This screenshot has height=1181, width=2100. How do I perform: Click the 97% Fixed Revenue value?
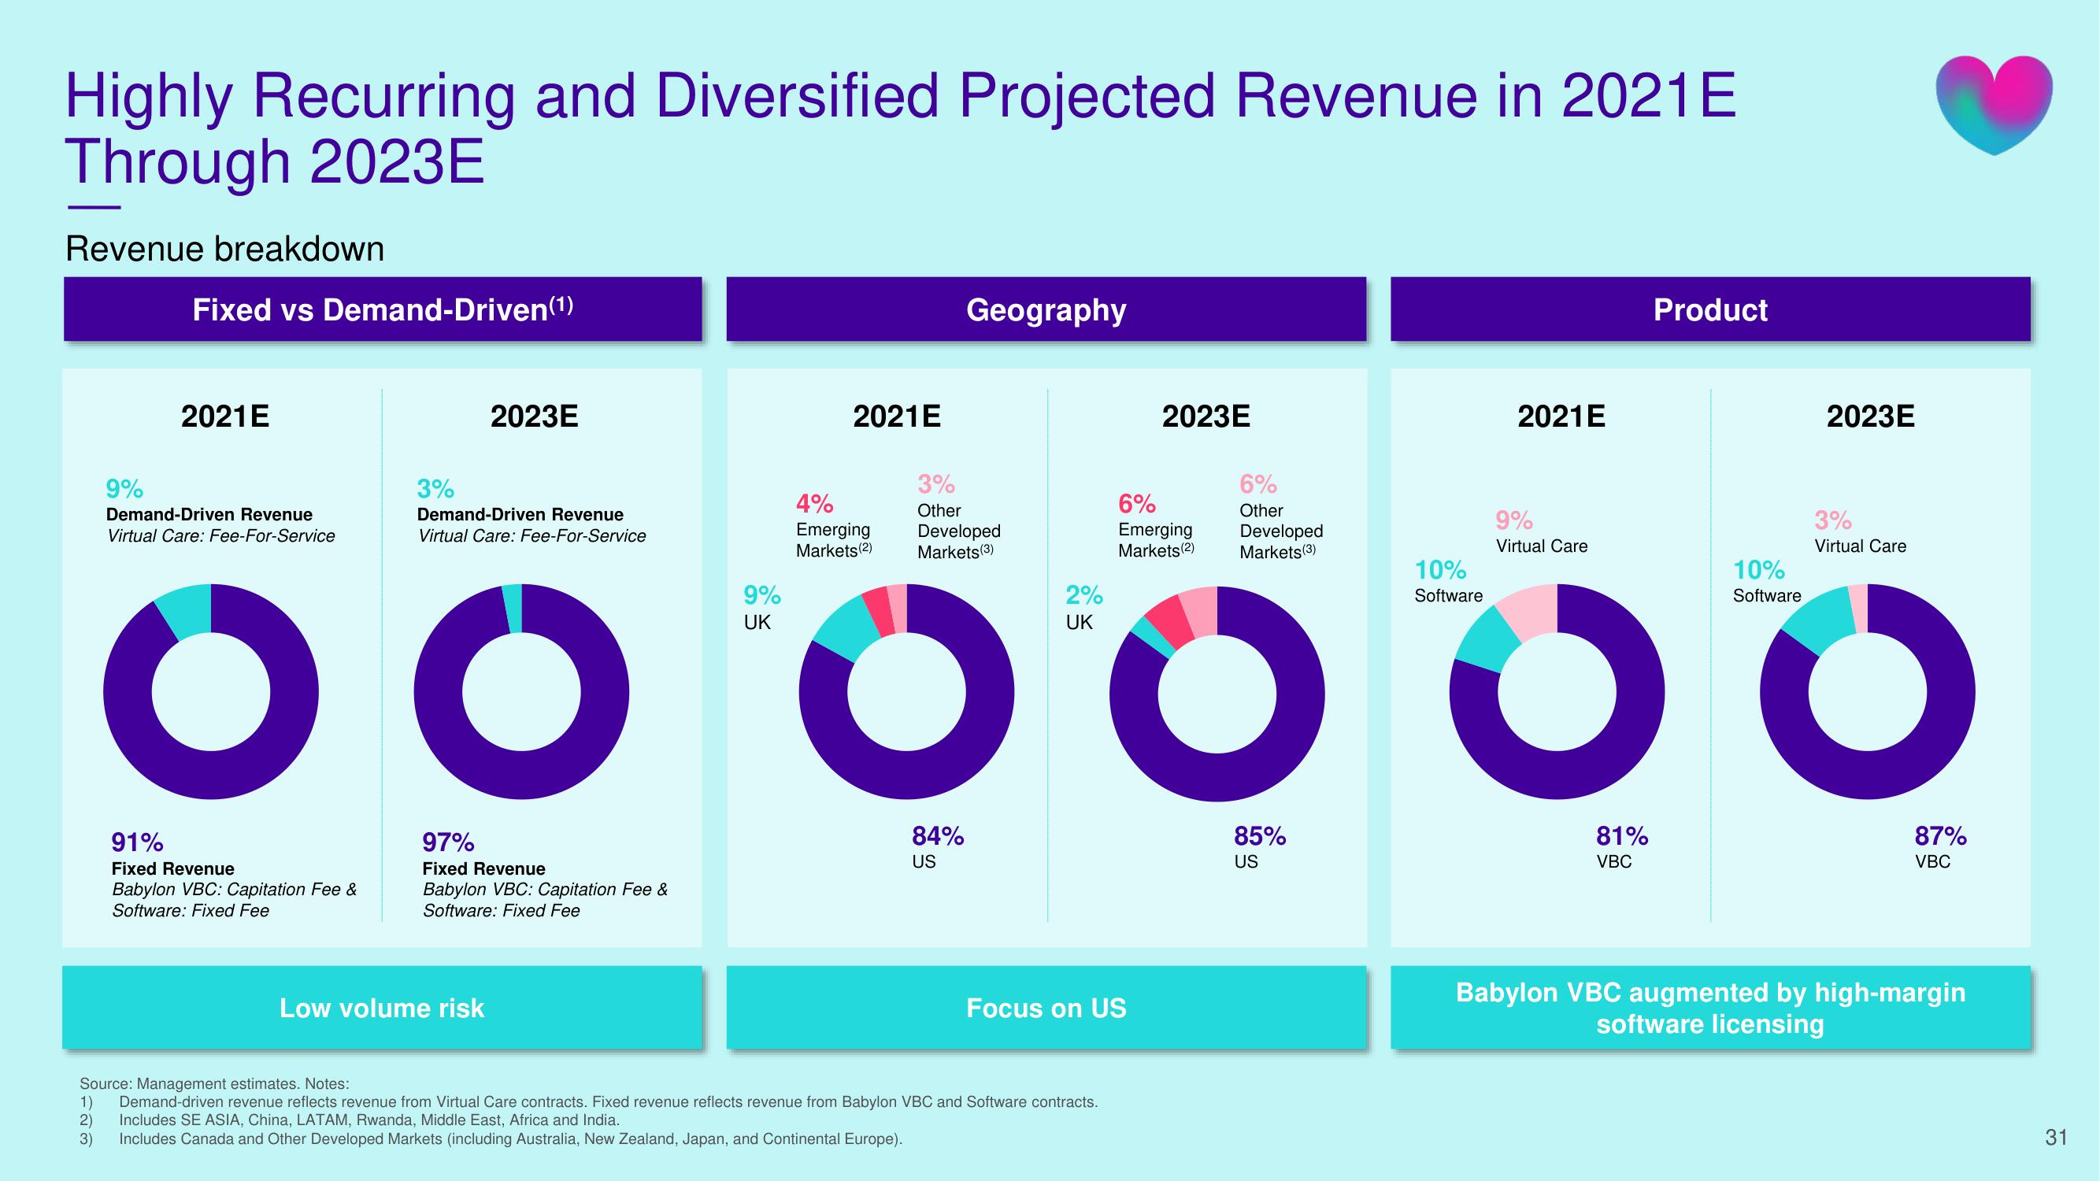tap(447, 841)
